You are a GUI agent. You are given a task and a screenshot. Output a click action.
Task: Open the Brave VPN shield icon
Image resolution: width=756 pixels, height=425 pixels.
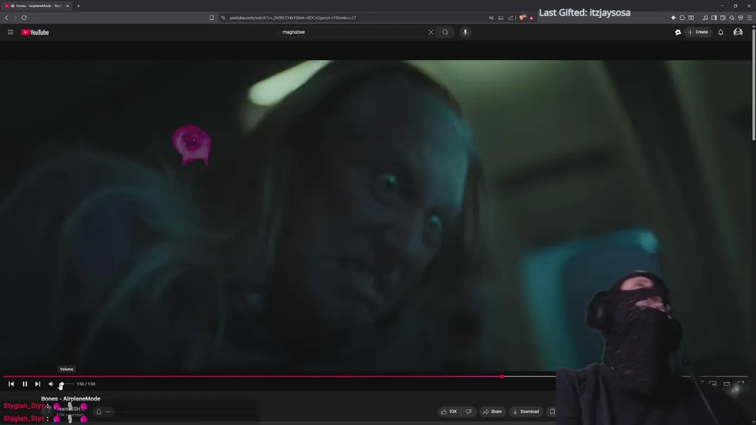coord(741,18)
